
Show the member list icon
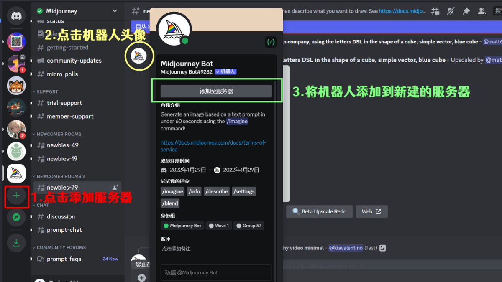[x=482, y=11]
